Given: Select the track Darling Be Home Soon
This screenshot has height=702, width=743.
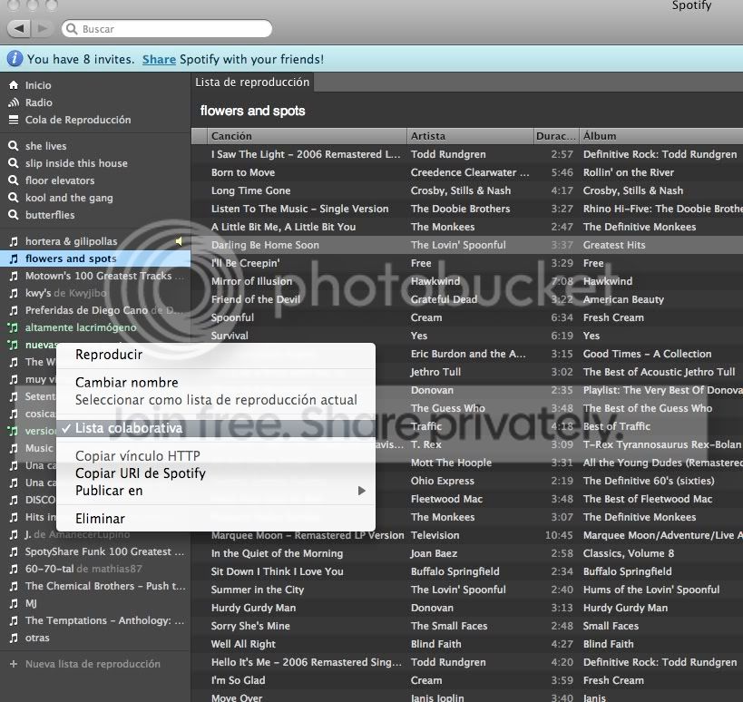Looking at the screenshot, I should [265, 245].
